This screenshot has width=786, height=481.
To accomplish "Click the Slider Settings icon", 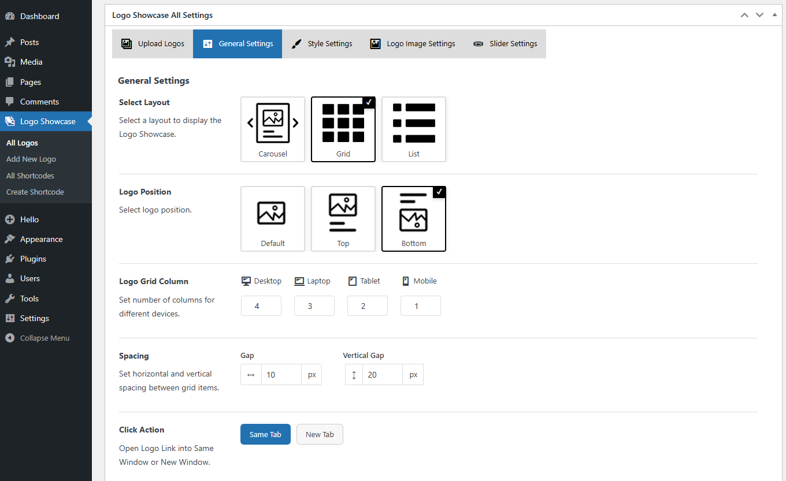I will click(478, 43).
